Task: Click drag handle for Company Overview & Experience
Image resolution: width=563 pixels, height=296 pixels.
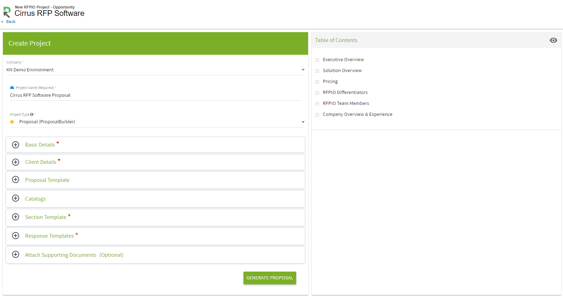Action: [x=317, y=115]
